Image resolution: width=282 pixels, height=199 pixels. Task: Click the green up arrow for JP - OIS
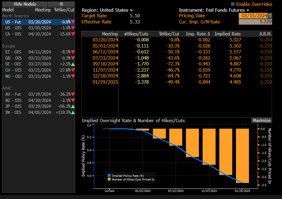73,106
